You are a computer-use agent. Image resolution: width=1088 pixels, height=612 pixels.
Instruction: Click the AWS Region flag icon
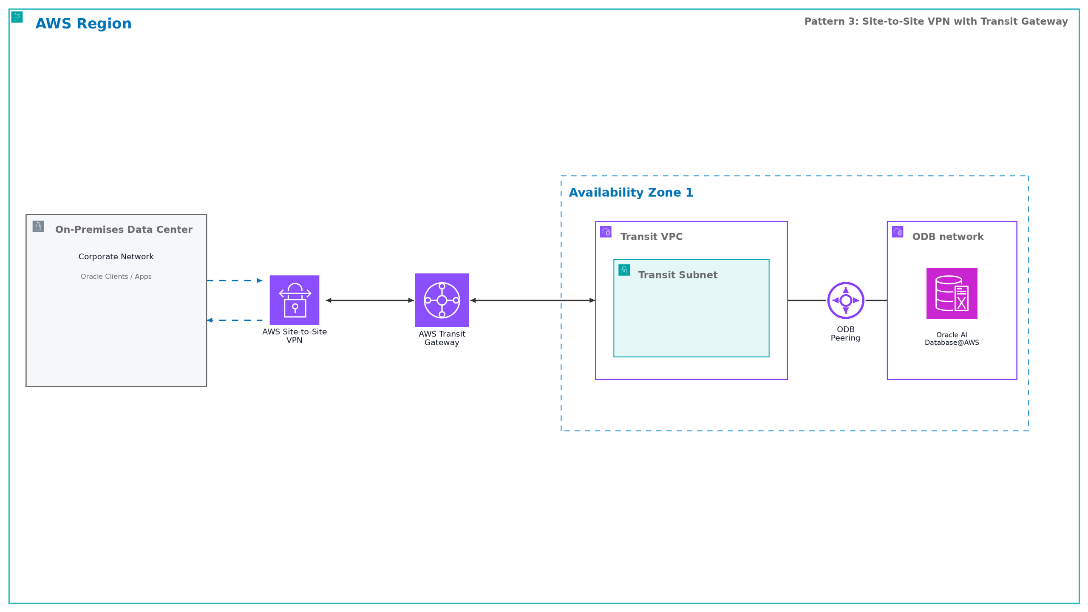17,17
